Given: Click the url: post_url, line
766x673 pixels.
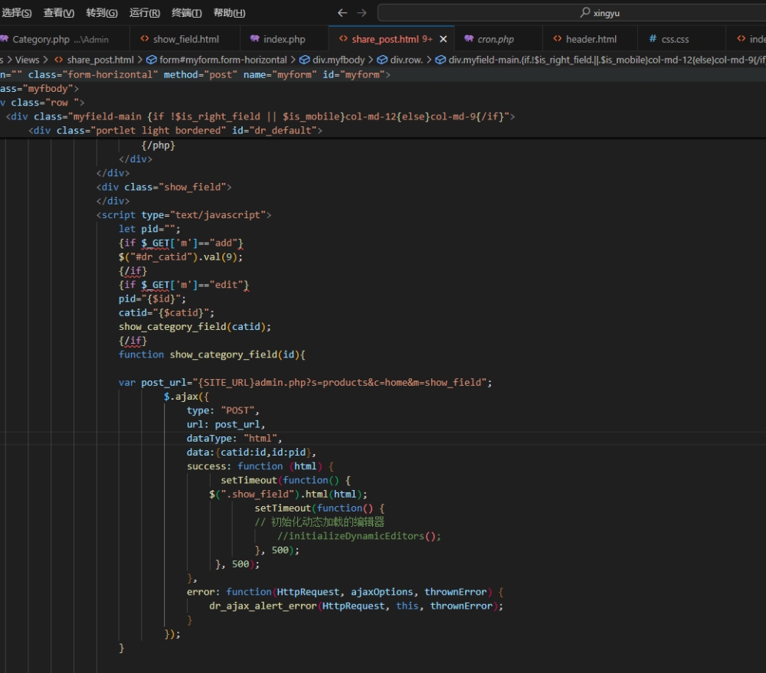Looking at the screenshot, I should pyautogui.click(x=226, y=424).
